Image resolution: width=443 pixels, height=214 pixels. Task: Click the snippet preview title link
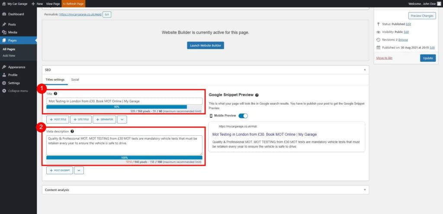264,134
